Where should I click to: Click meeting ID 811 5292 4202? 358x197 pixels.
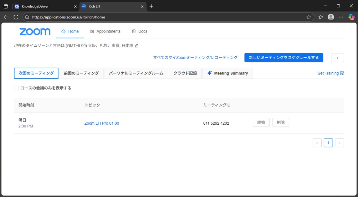(216, 123)
